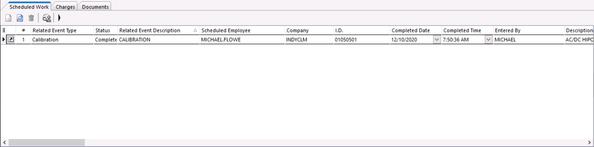The height and width of the screenshot is (147, 594).
Task: Click the scroll right arrow
Action: 589,142
